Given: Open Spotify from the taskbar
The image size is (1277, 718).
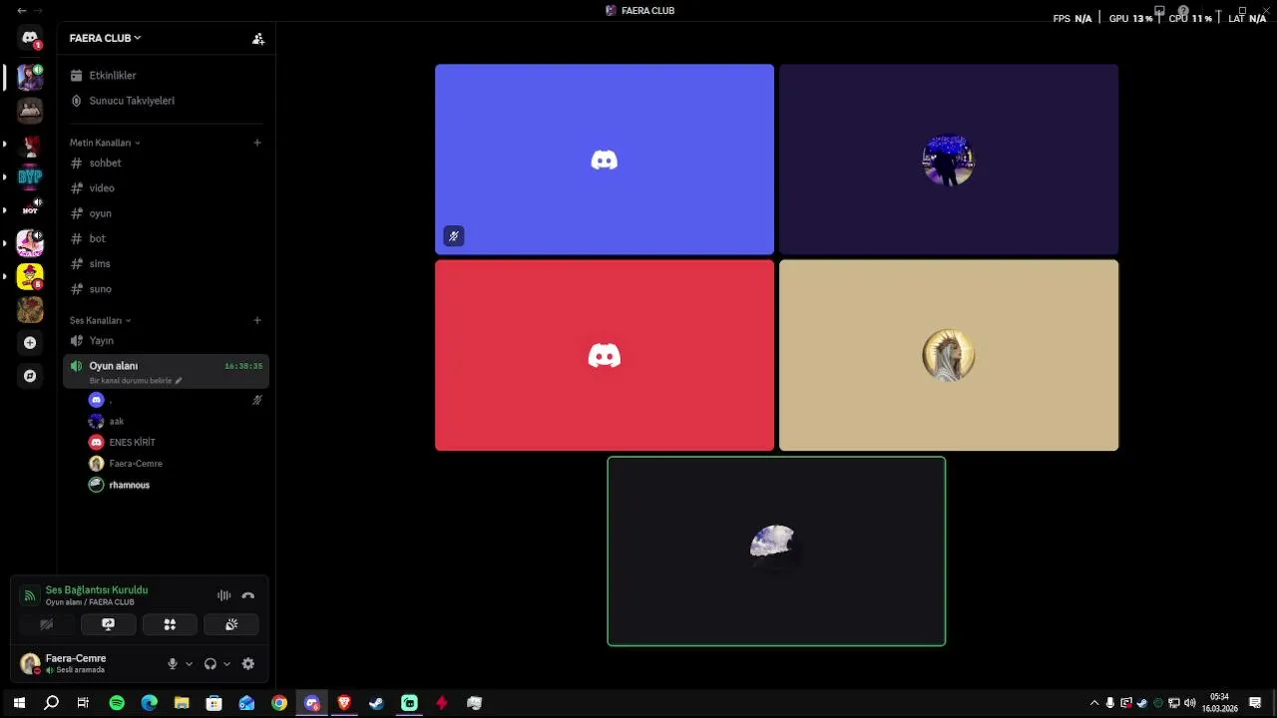Looking at the screenshot, I should point(117,703).
